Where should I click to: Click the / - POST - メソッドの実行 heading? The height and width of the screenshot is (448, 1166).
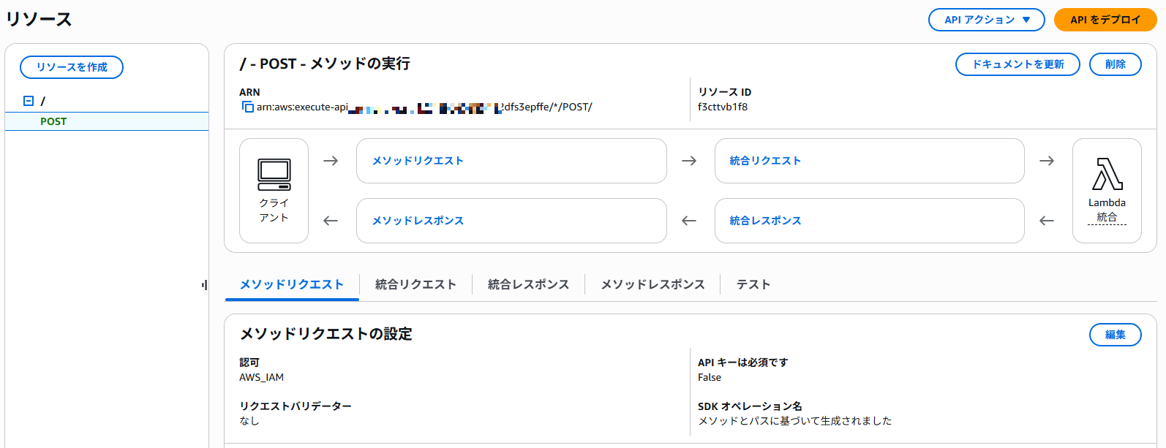pos(325,64)
